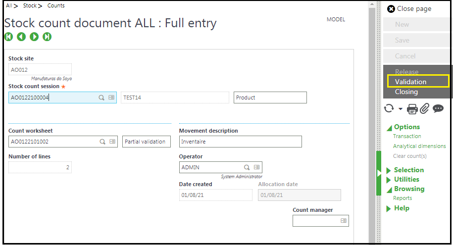Open refresh dropdown arrow
The width and height of the screenshot is (453, 245).
[x=401, y=109]
